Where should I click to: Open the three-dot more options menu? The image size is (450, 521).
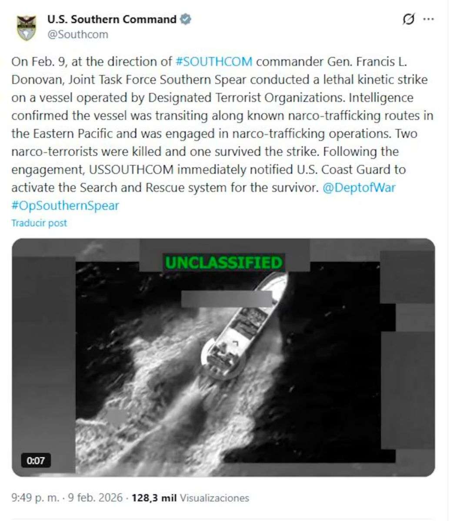click(x=429, y=20)
